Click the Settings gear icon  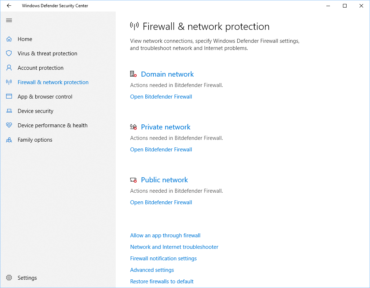[x=9, y=278]
